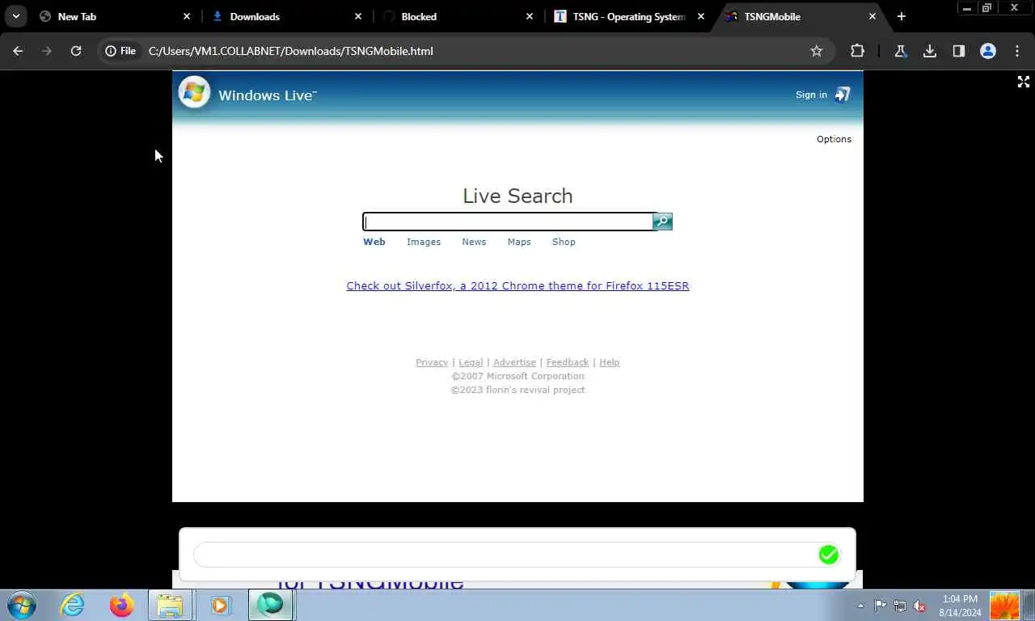Screen dimensions: 1035x621
Task: Switch to the TSNG - Operating System tab
Action: pyautogui.click(x=627, y=16)
